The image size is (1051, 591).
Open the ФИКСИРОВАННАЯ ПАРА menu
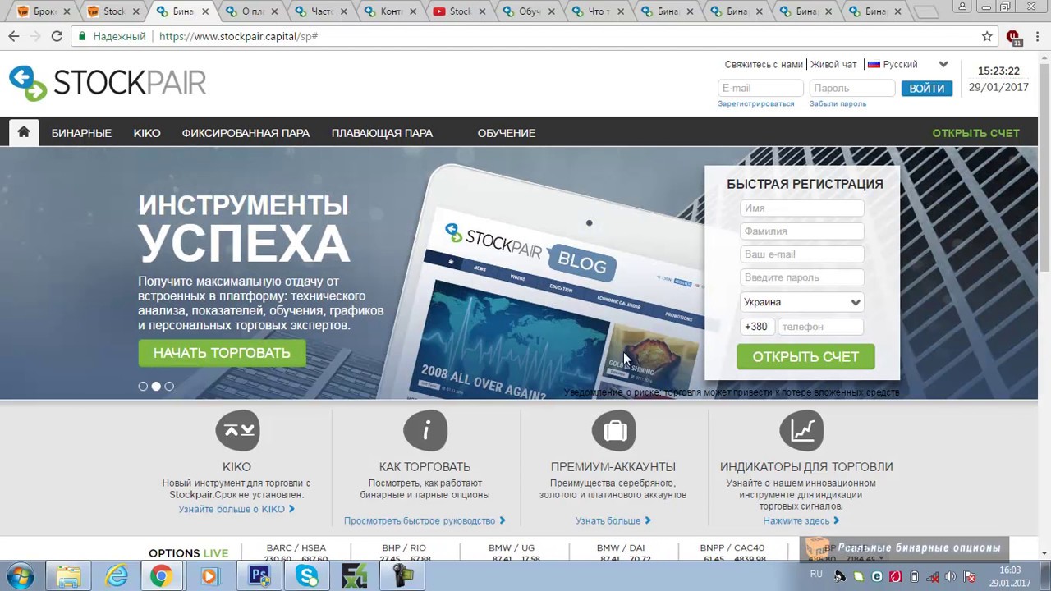pos(246,133)
